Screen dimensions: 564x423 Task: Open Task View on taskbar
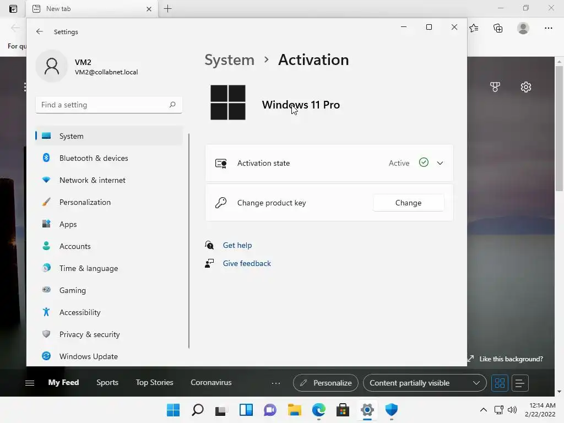[x=221, y=410]
